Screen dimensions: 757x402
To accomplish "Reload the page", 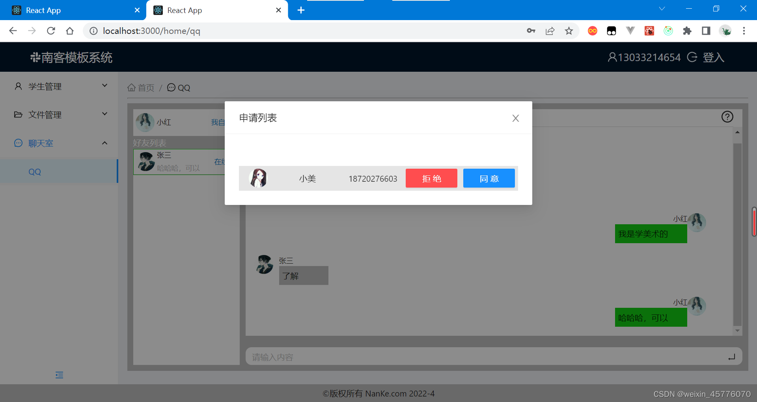I will pyautogui.click(x=51, y=31).
